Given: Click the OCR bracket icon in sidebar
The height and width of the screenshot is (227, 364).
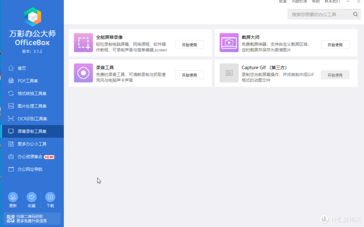Looking at the screenshot, I should click(11, 119).
